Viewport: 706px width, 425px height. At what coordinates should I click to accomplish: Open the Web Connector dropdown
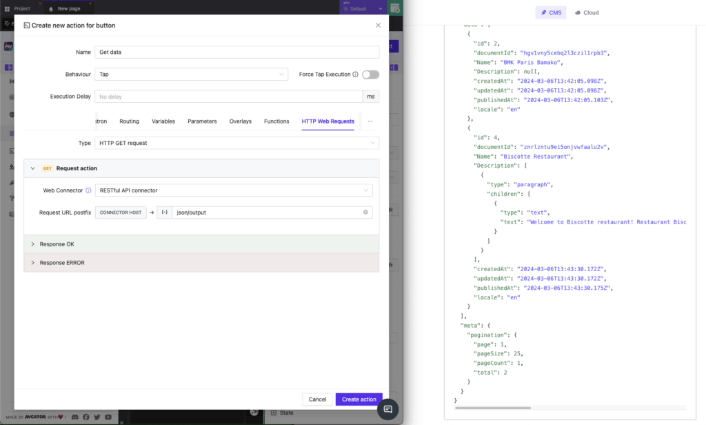click(234, 190)
